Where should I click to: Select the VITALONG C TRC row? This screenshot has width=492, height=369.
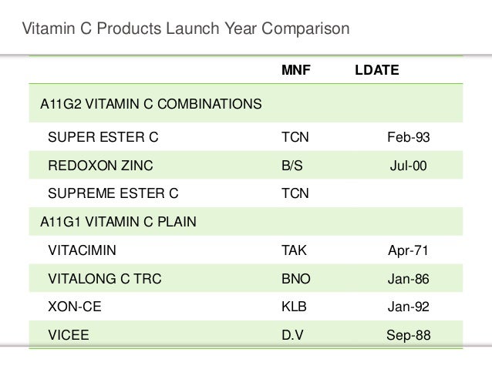(x=99, y=279)
